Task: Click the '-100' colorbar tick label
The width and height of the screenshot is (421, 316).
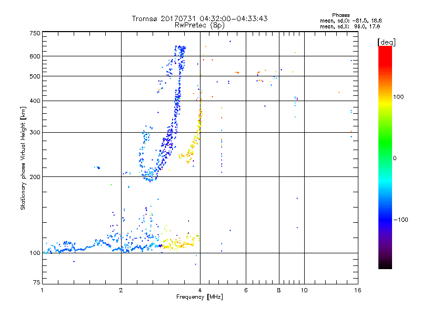Action: tap(401, 220)
